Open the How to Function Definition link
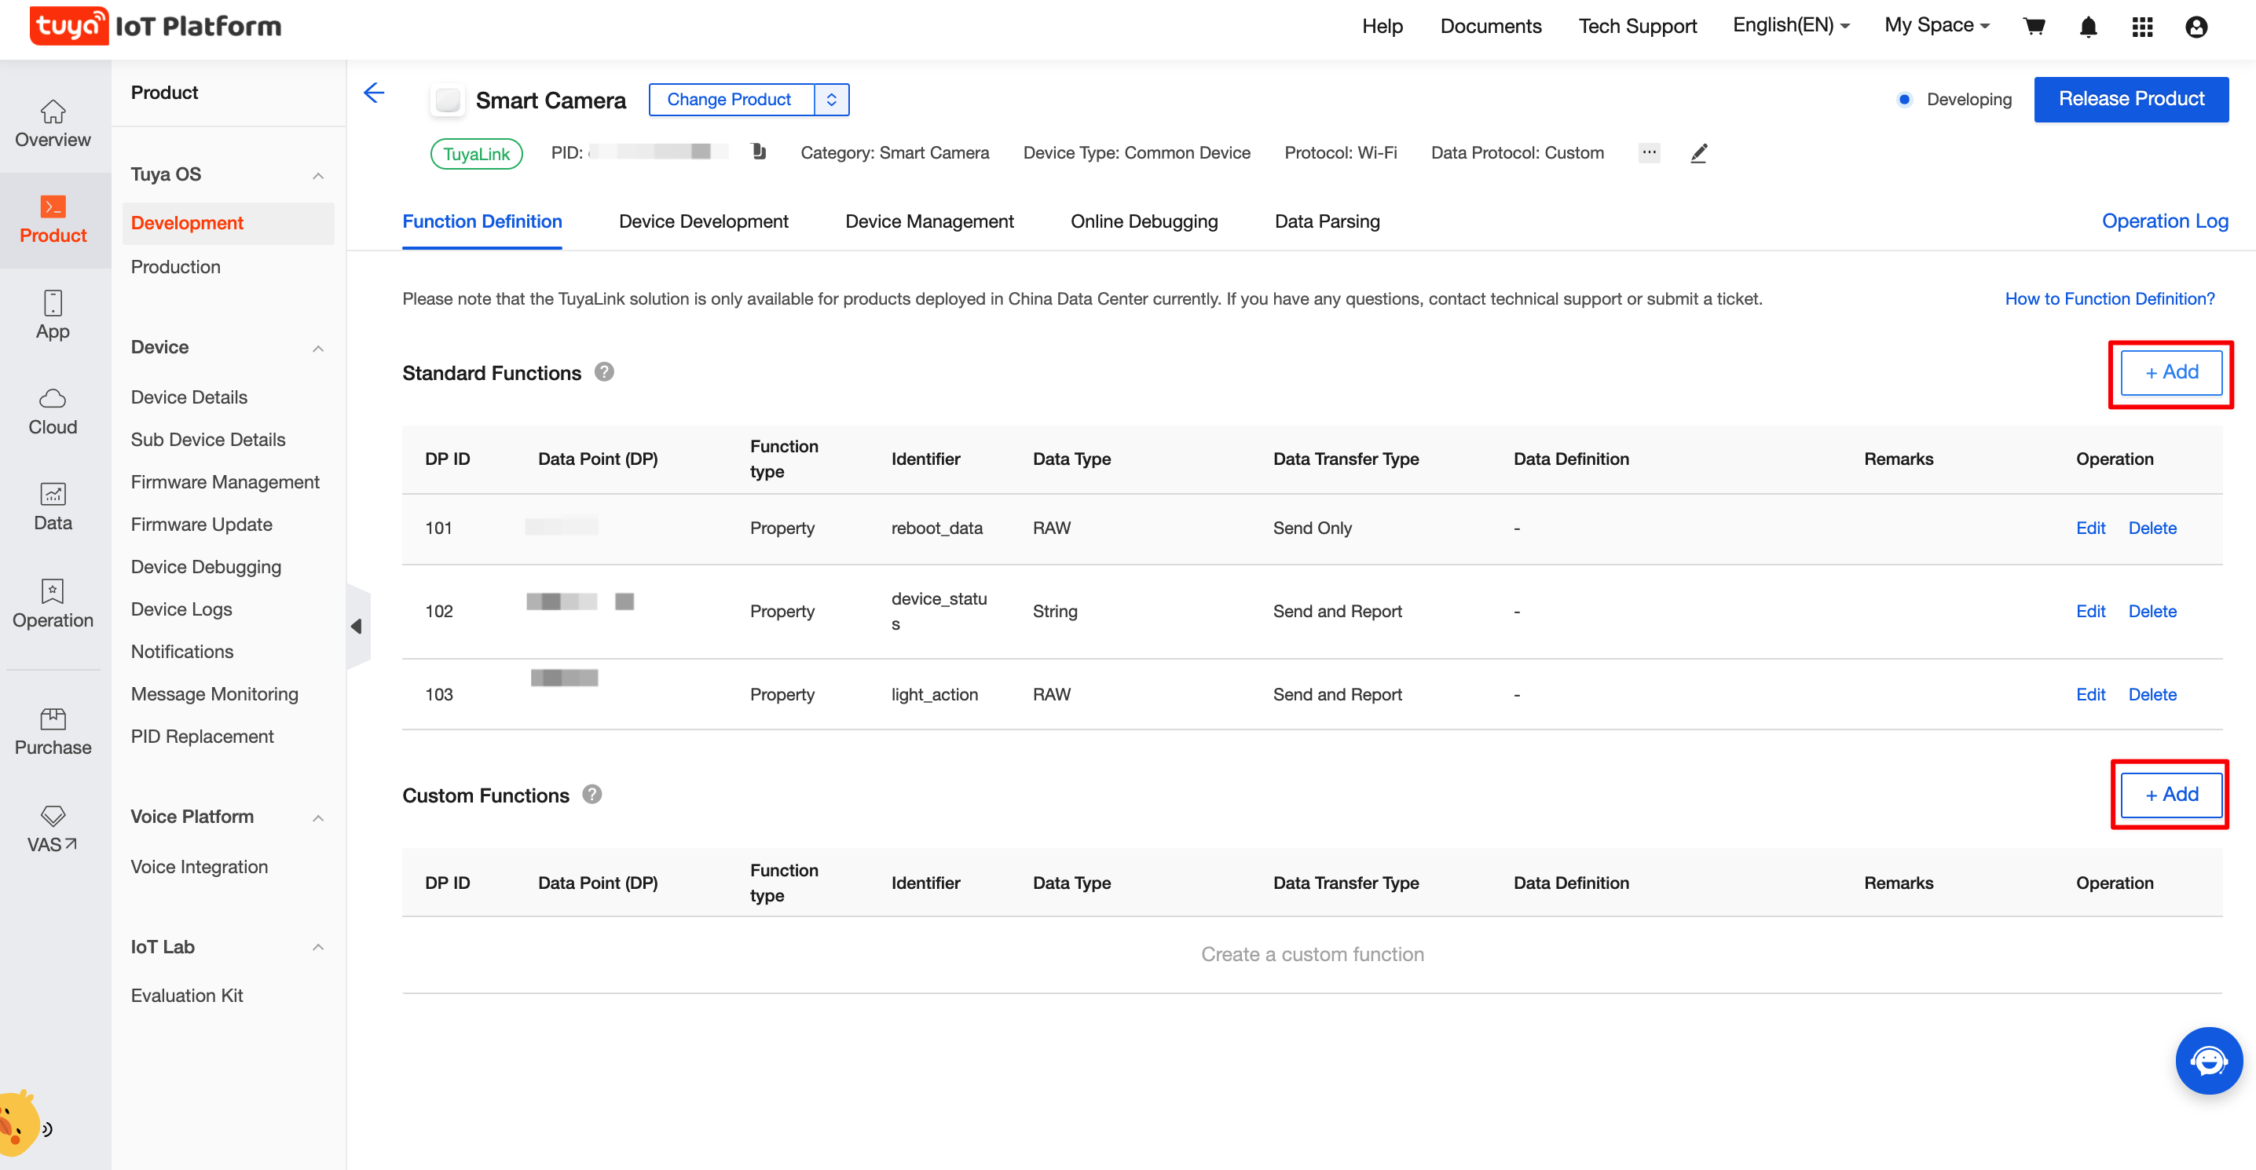 tap(2110, 298)
